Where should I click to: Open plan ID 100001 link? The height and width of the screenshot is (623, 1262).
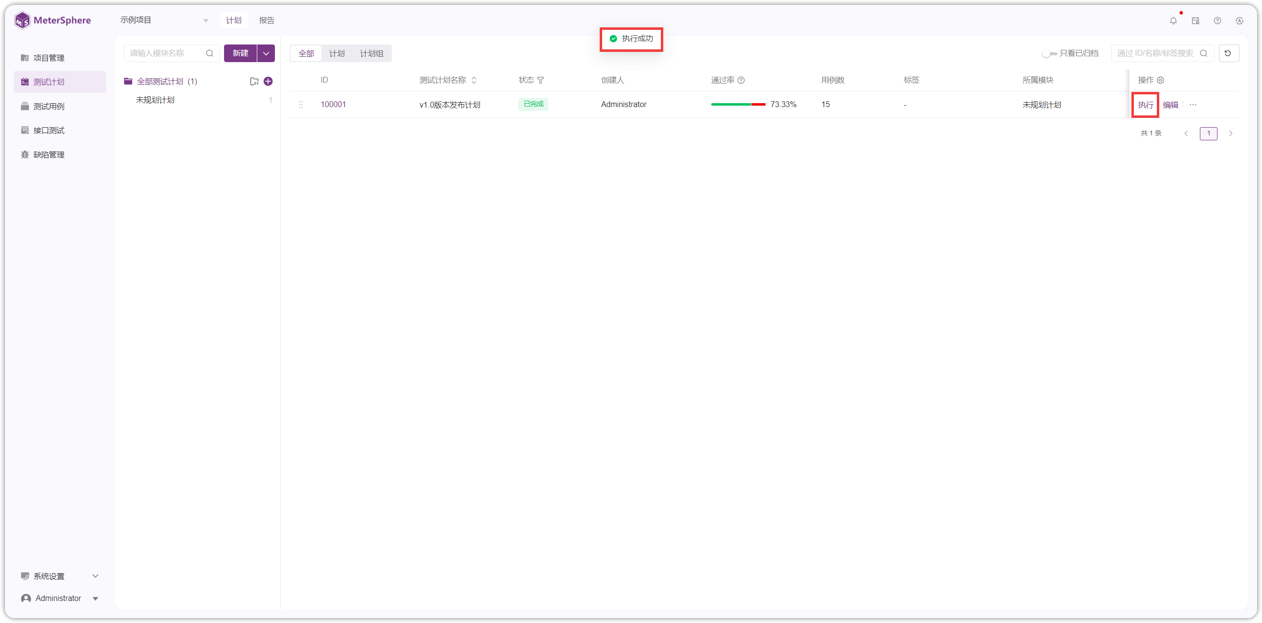(333, 104)
